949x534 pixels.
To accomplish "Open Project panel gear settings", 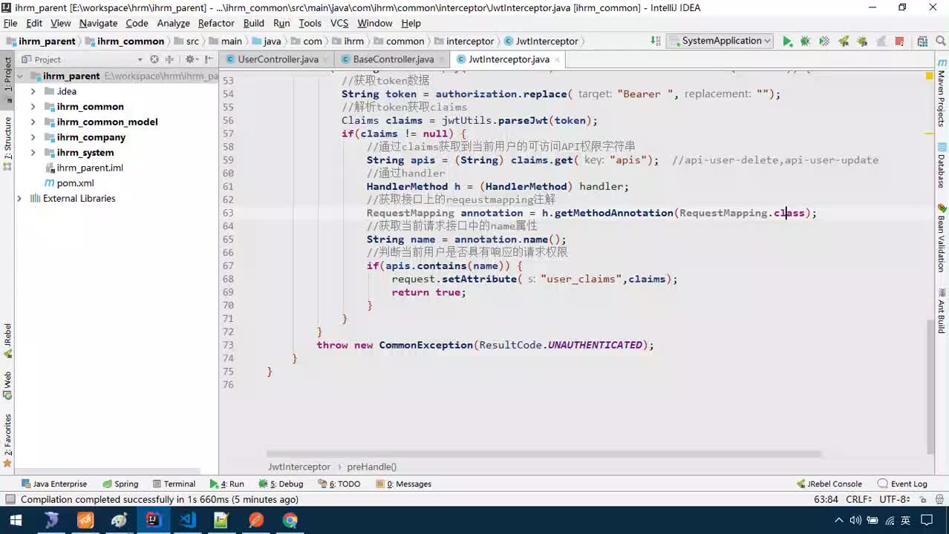I will [x=191, y=59].
